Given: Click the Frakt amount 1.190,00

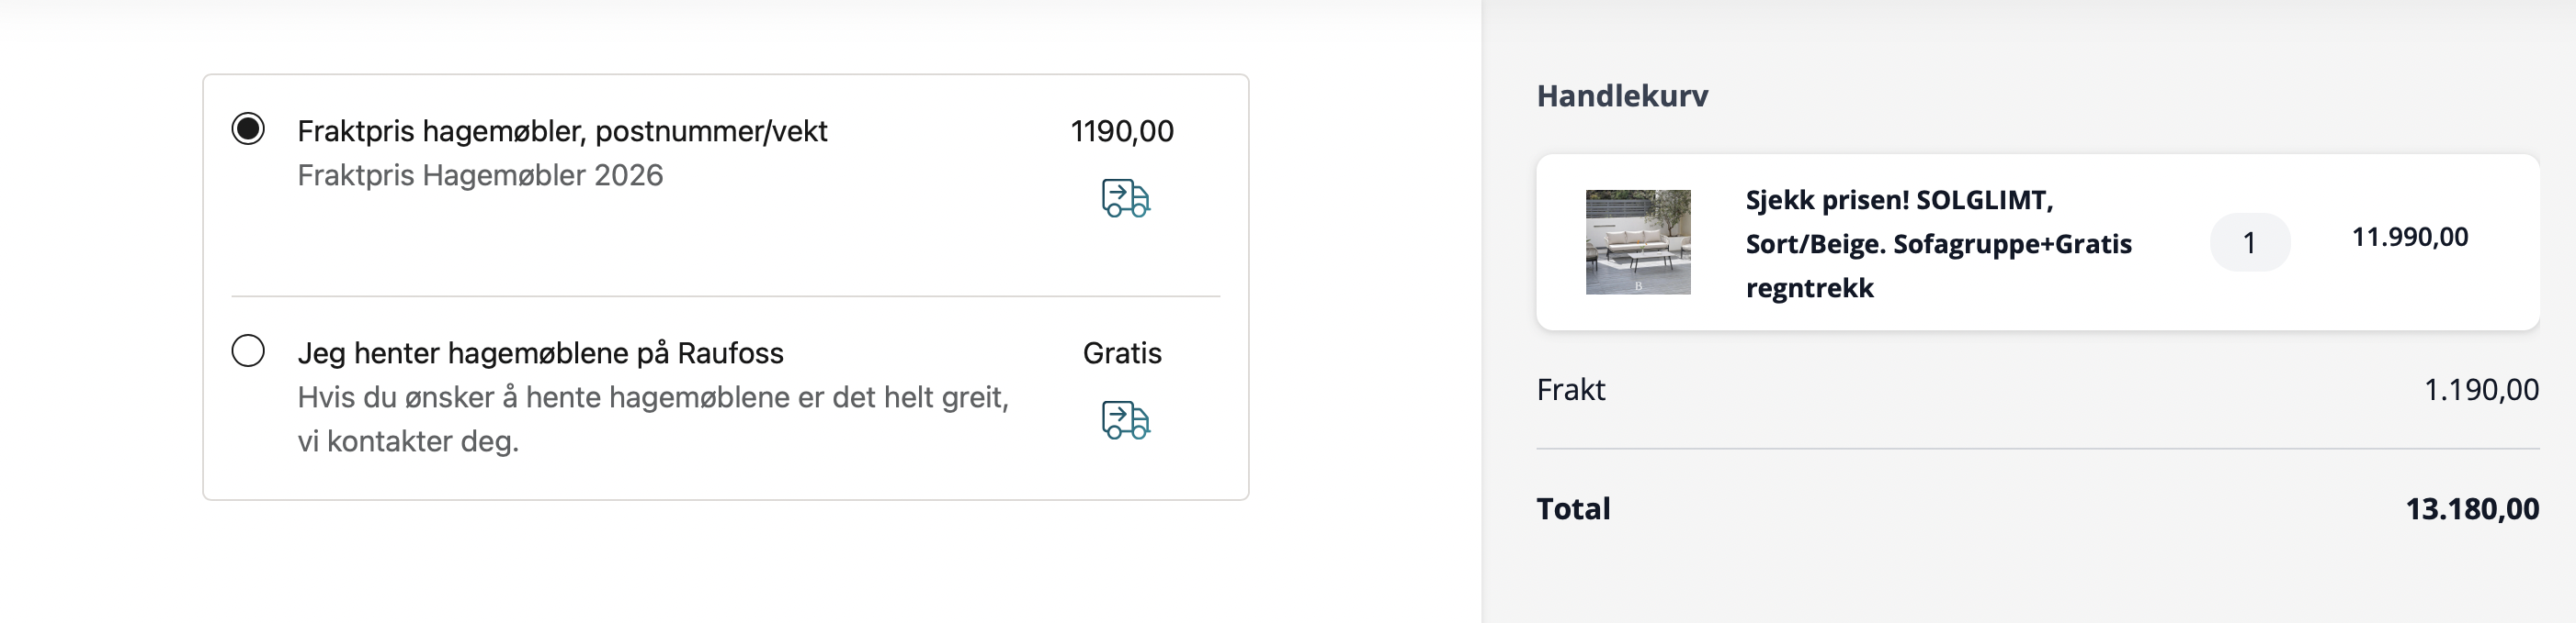Looking at the screenshot, I should 2480,389.
